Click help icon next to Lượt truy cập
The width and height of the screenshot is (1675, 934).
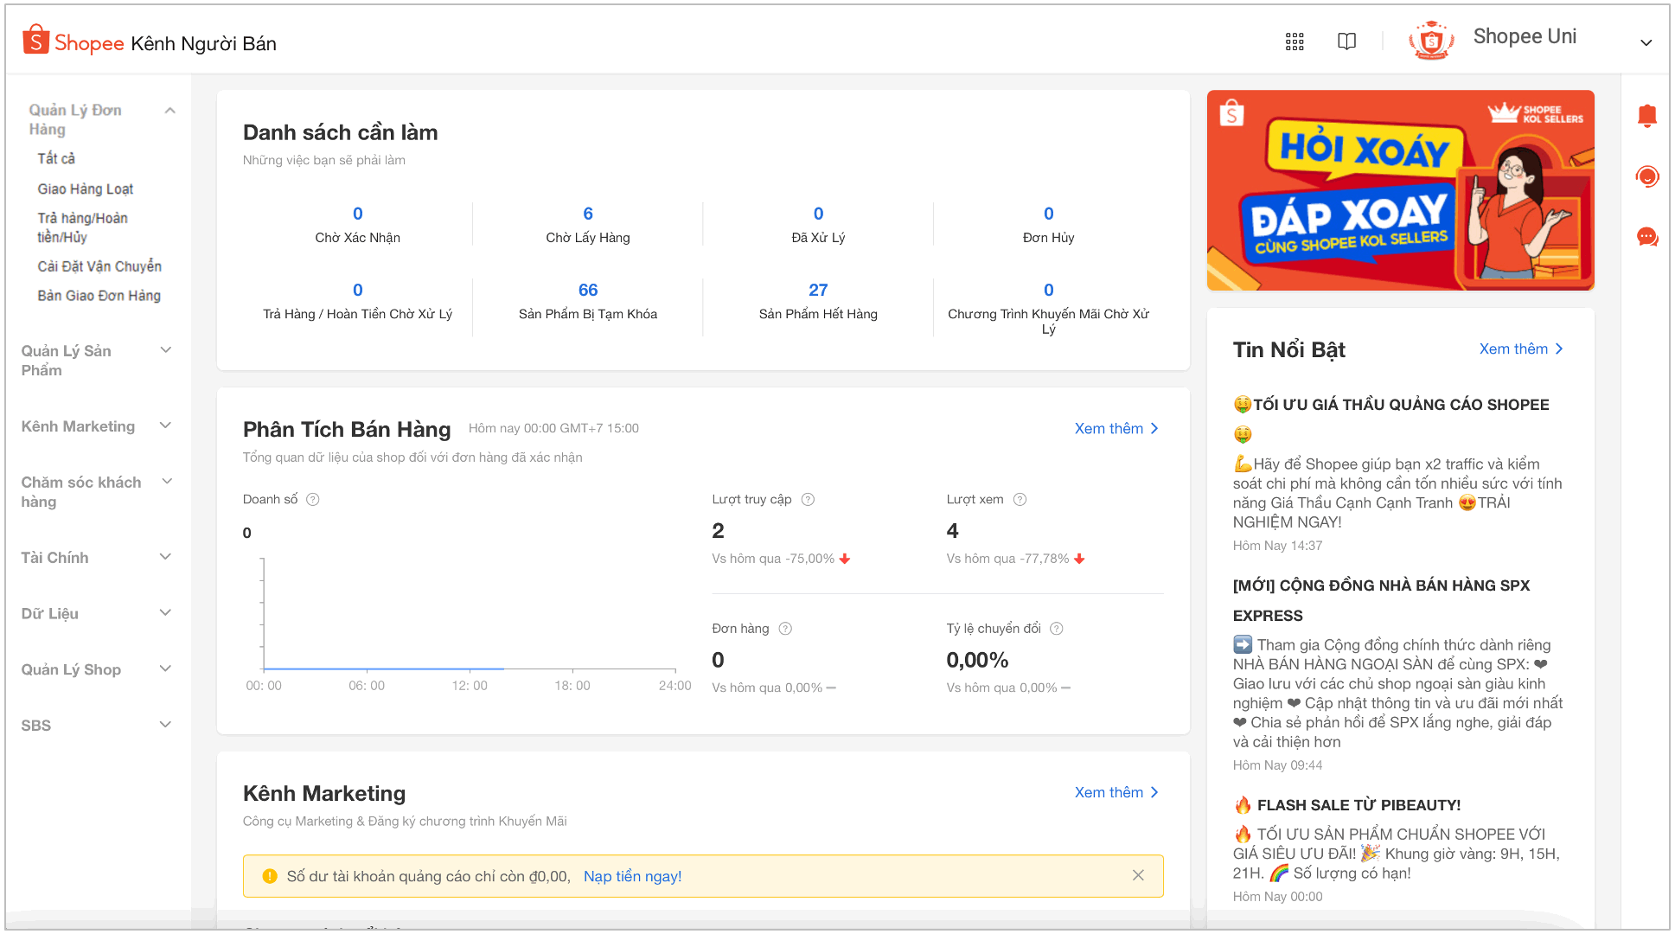click(808, 499)
